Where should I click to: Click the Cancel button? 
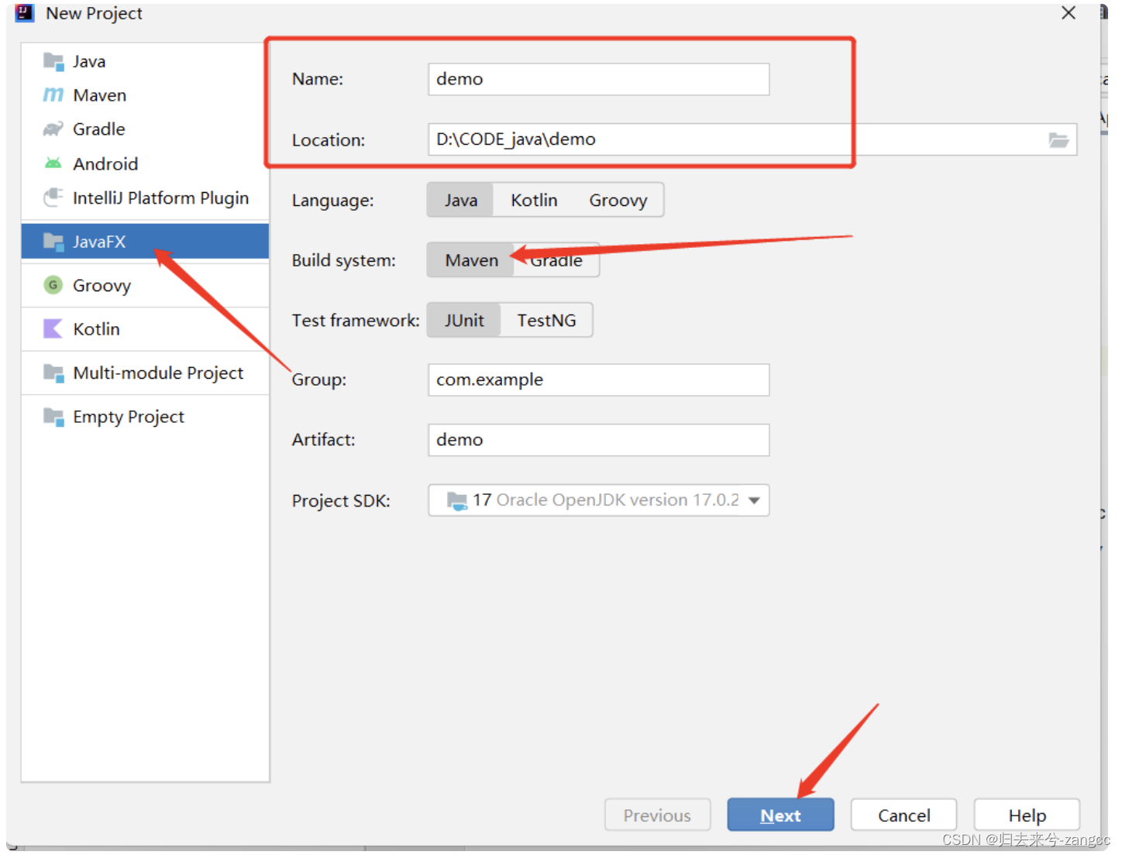tap(903, 815)
